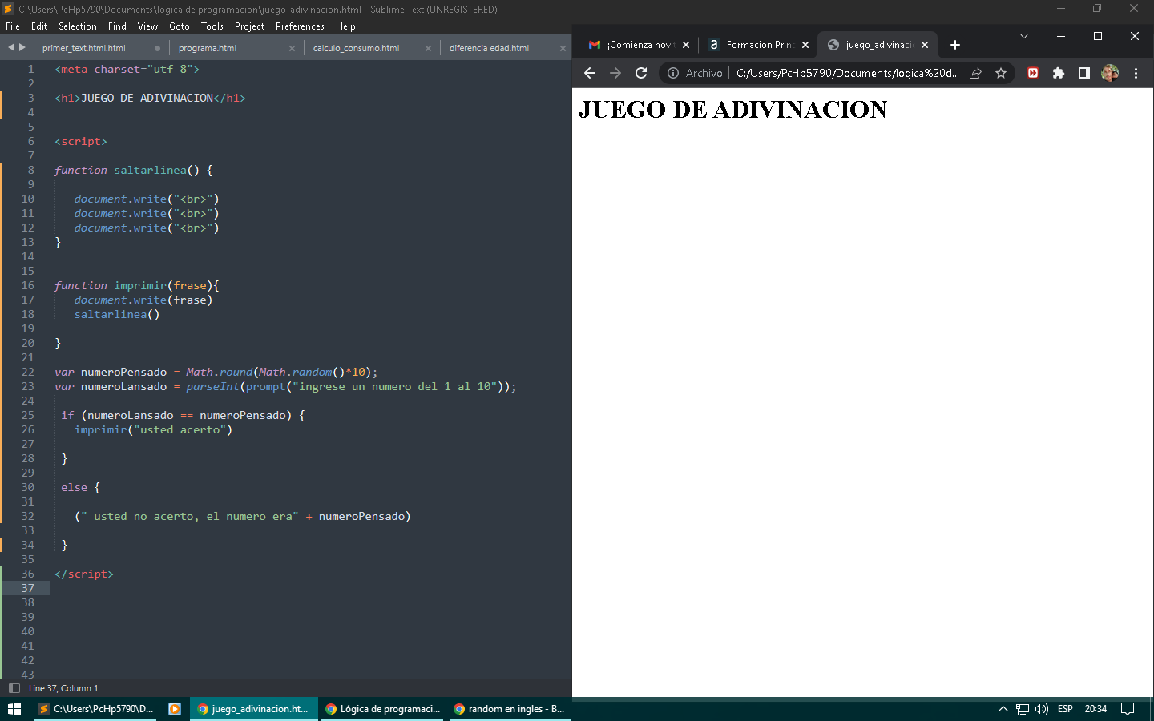Viewport: 1154px width, 721px height.
Task: Click the closing </script> tag
Action: [84, 574]
